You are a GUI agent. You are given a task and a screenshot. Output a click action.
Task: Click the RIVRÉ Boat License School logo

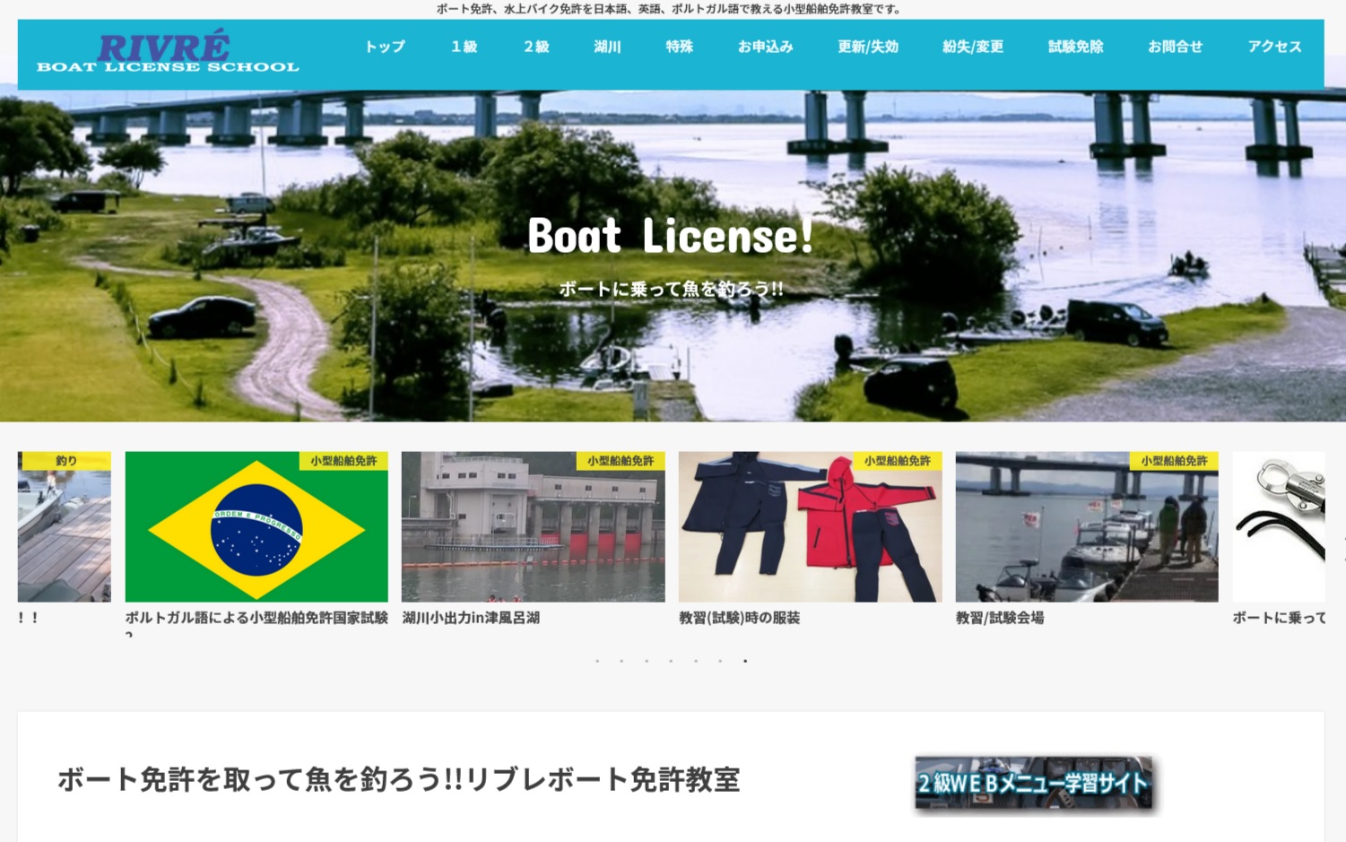pyautogui.click(x=168, y=51)
